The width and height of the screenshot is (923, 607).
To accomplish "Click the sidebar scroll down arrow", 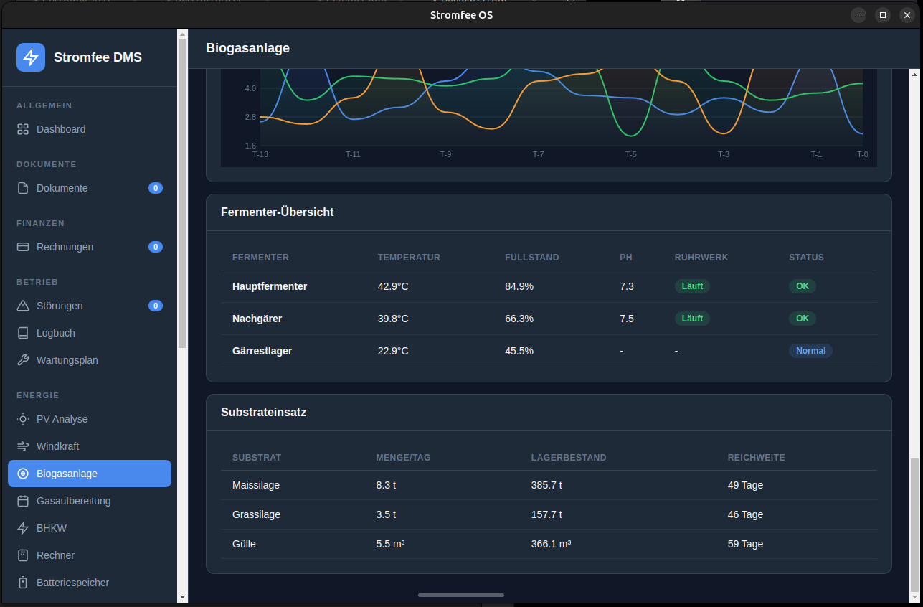I will pyautogui.click(x=182, y=596).
